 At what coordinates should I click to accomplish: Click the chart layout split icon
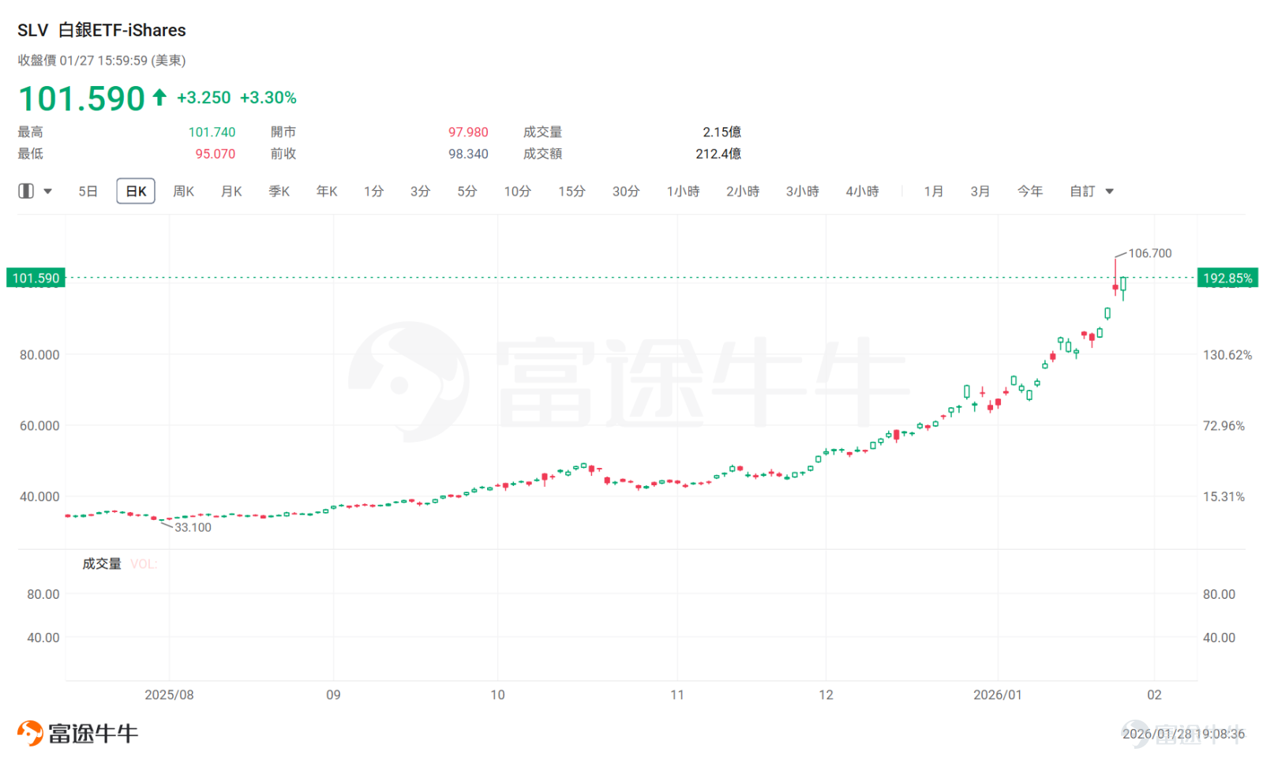(x=26, y=191)
